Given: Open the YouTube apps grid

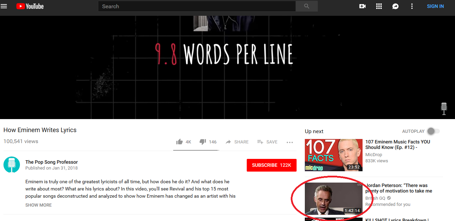Looking at the screenshot, I should [x=379, y=6].
